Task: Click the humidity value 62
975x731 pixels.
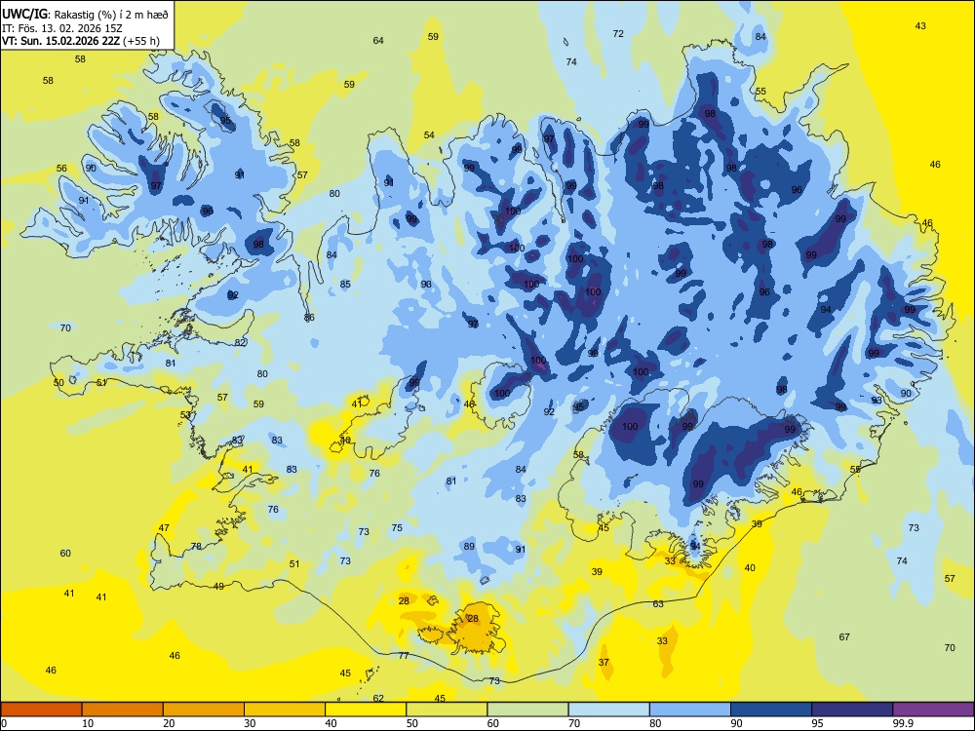Action: (x=378, y=698)
